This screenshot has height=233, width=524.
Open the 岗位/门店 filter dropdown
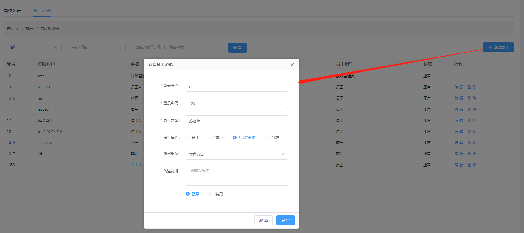(96, 47)
